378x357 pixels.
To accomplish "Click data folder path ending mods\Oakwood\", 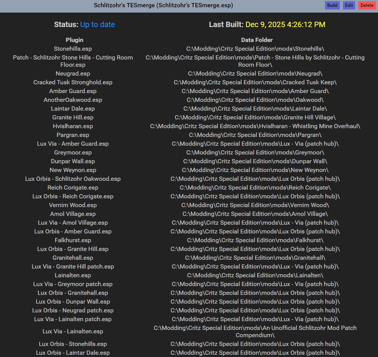I will click(x=255, y=100).
